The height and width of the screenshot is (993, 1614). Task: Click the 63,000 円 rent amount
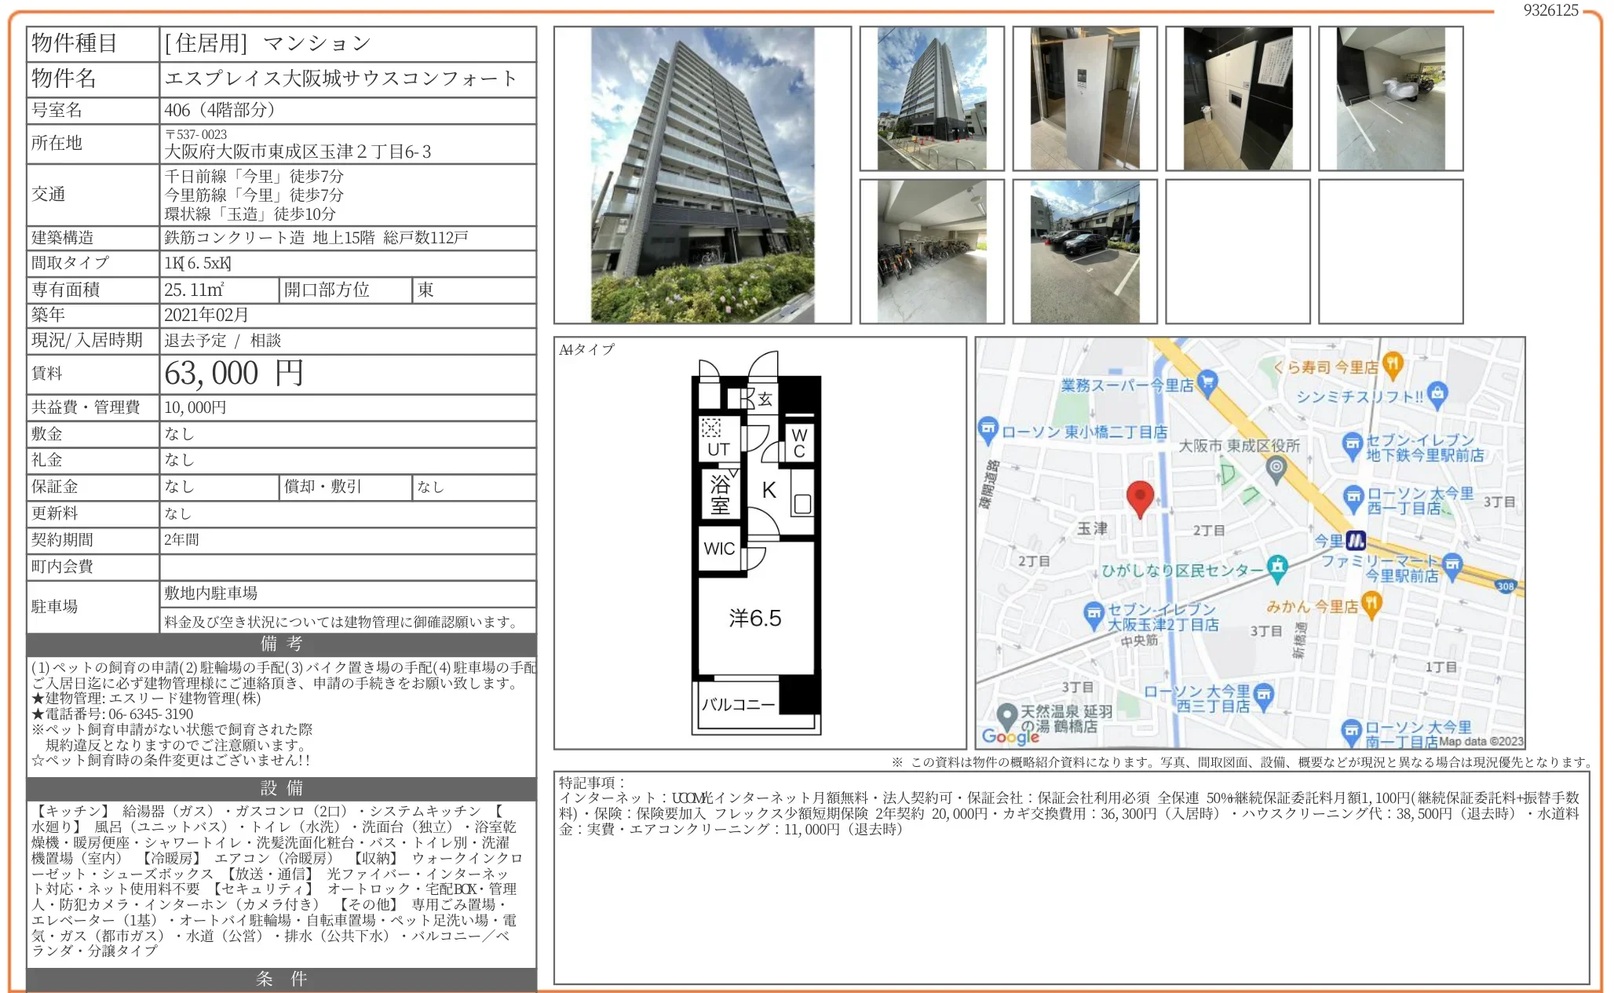233,374
